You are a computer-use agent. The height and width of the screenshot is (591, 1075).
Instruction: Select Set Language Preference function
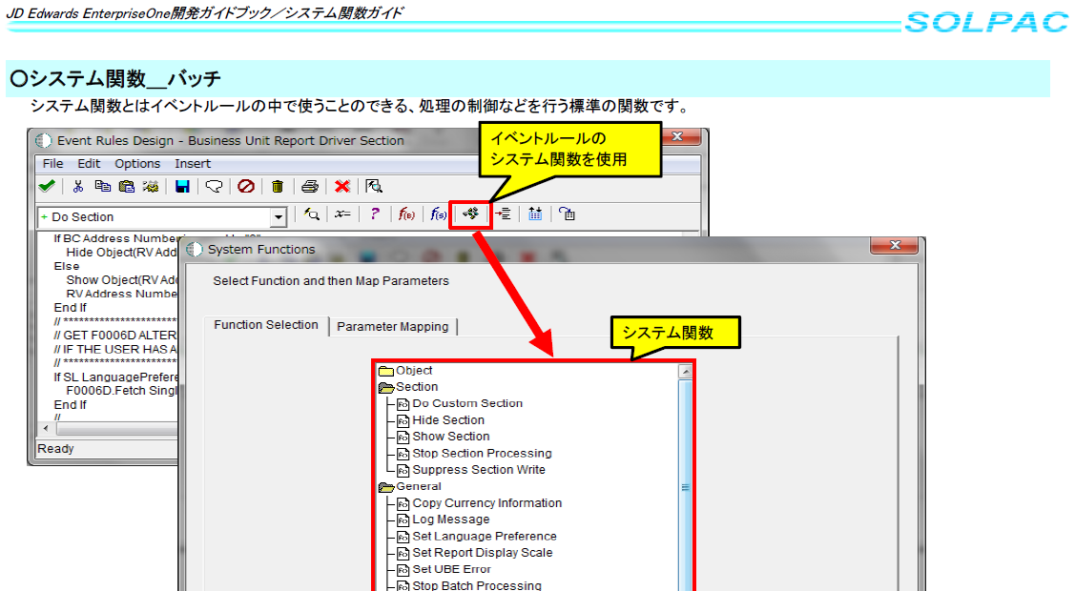pyautogui.click(x=484, y=537)
